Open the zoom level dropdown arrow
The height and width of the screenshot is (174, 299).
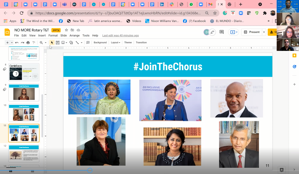coord(45,43)
